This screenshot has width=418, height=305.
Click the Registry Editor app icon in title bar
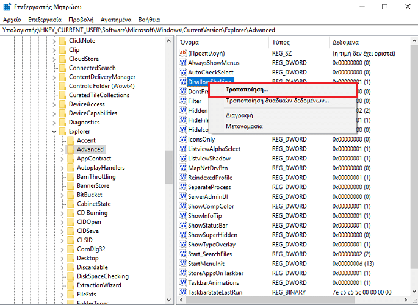pyautogui.click(x=7, y=7)
